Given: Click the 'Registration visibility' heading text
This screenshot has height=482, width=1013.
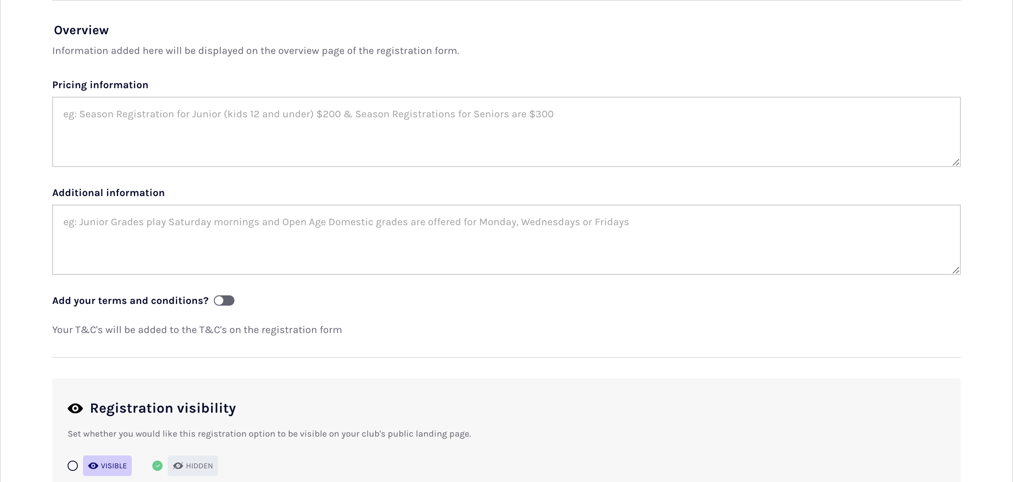Looking at the screenshot, I should click(x=163, y=408).
